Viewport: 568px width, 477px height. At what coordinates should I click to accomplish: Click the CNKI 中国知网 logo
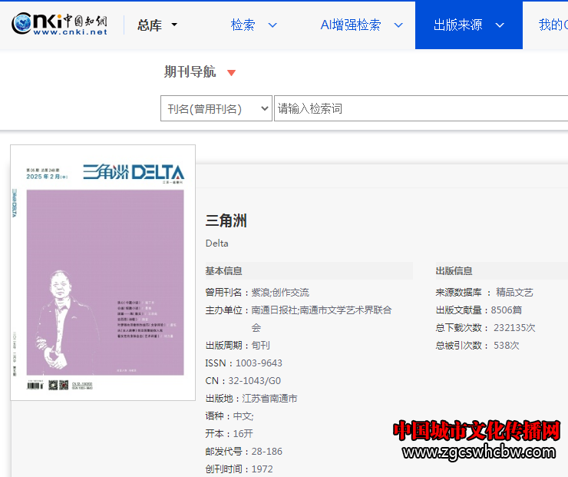(x=60, y=25)
